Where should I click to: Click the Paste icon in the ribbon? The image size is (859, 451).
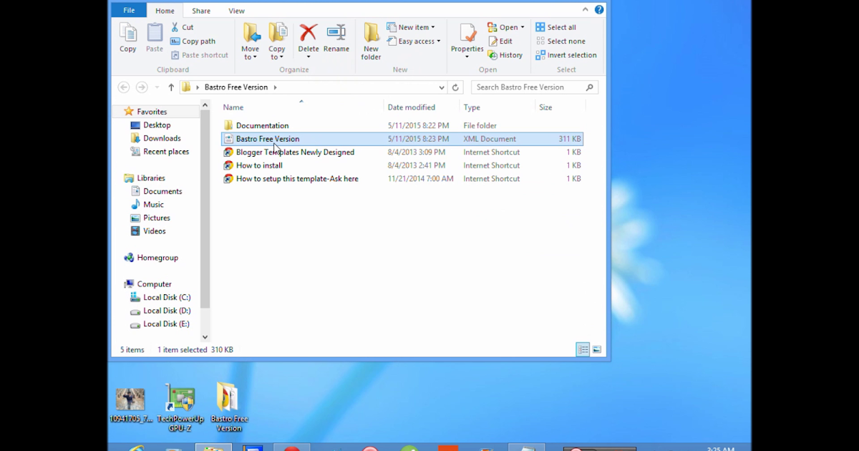tap(155, 38)
